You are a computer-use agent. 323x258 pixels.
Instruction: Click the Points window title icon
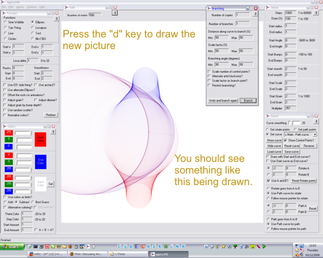tap(268, 116)
